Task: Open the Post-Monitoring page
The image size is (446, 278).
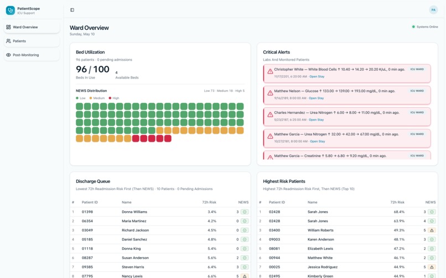Action: click(x=32, y=55)
